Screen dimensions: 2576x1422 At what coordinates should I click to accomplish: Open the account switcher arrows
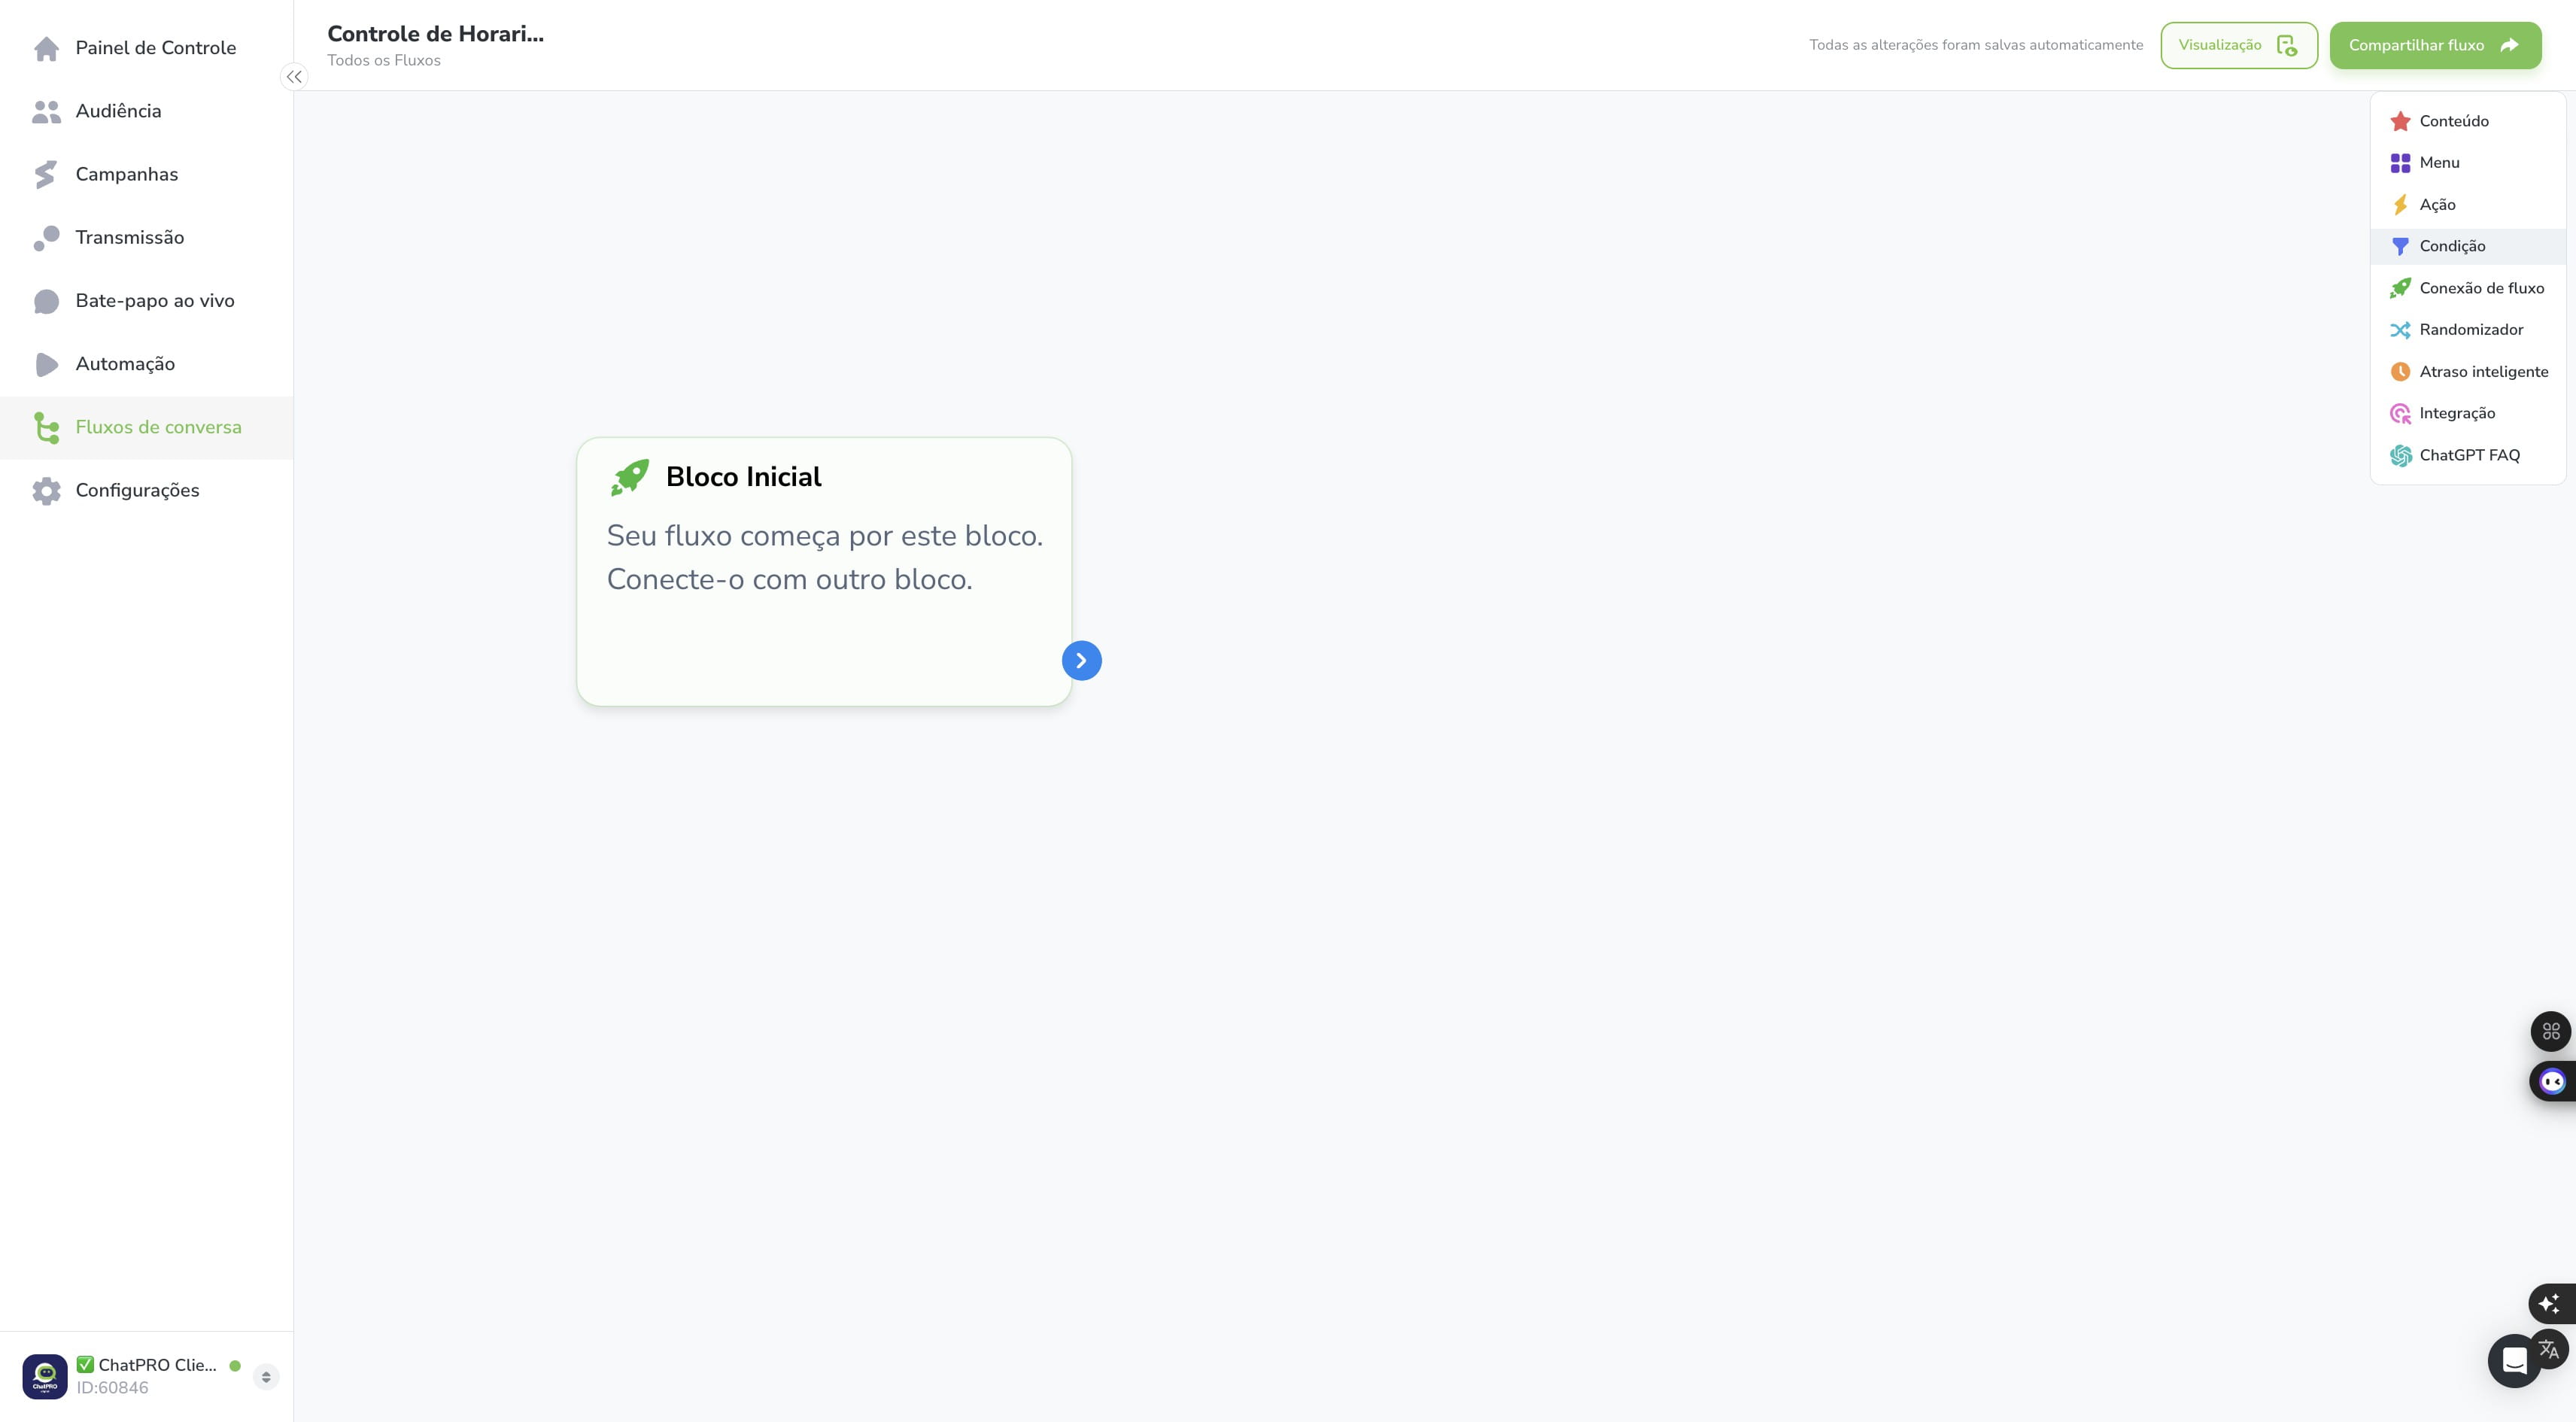click(266, 1377)
